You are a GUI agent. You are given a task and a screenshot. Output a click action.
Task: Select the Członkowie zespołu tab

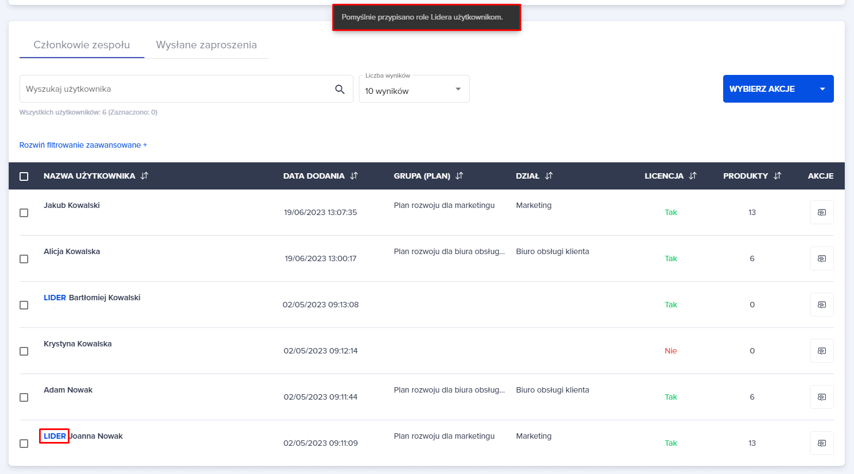point(81,45)
